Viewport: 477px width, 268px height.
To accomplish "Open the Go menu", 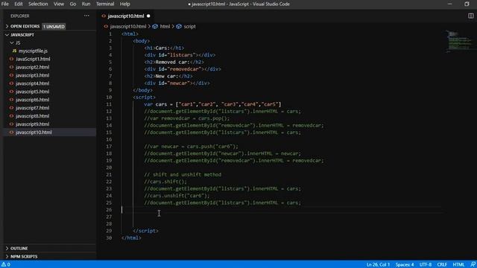I will pos(73,4).
